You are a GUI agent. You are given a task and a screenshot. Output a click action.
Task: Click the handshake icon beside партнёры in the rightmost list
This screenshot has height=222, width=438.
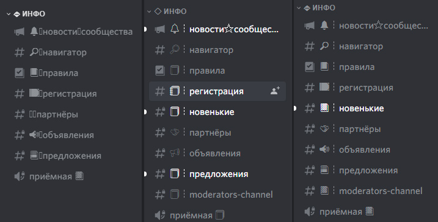pyautogui.click(x=324, y=128)
